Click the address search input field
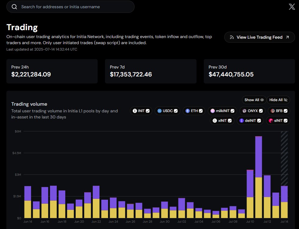This screenshot has width=299, height=229. coord(70,7)
